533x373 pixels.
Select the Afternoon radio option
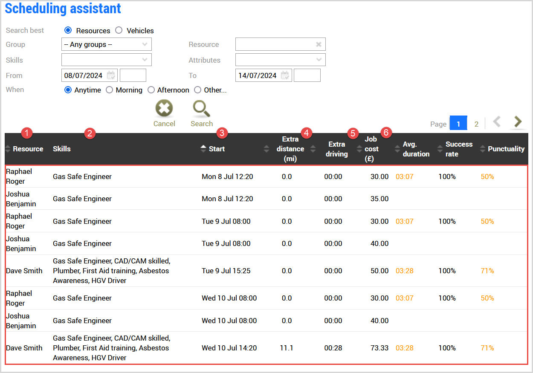(151, 90)
